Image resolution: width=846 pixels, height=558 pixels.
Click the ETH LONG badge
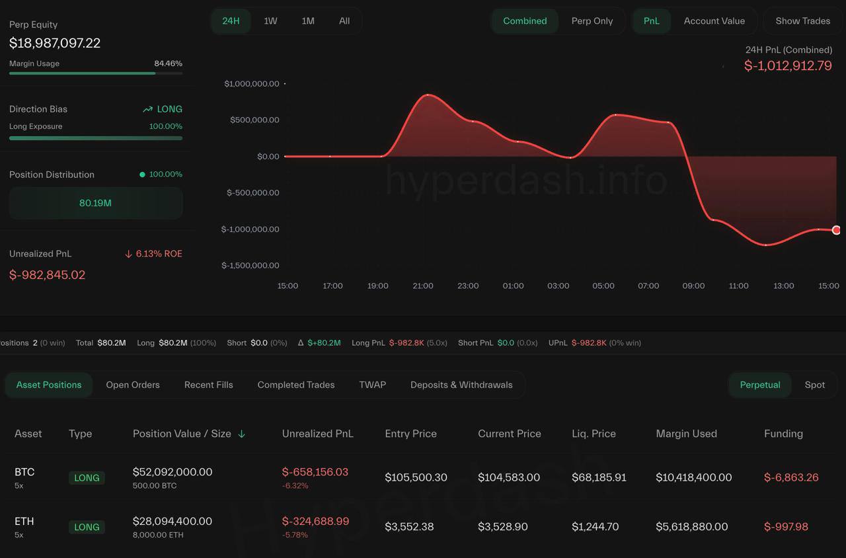click(87, 527)
